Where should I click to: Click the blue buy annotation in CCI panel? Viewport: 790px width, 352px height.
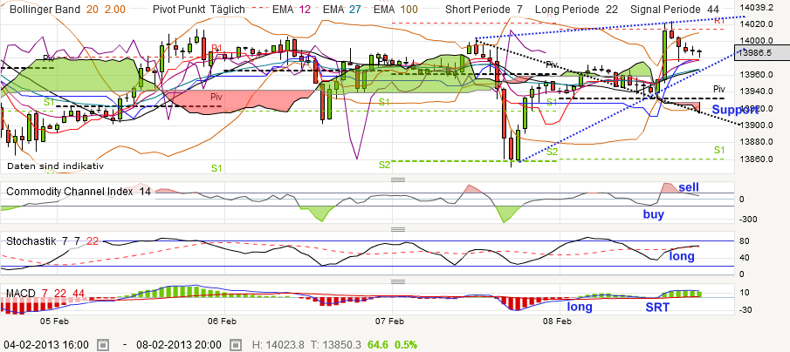pyautogui.click(x=654, y=214)
